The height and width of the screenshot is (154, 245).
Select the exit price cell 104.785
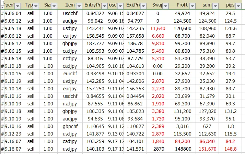[135, 51]
